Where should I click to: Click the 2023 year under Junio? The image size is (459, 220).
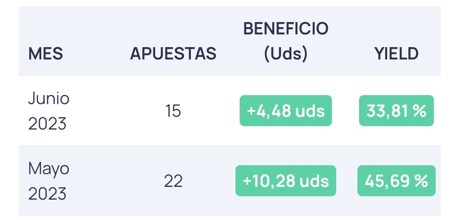pyautogui.click(x=47, y=124)
